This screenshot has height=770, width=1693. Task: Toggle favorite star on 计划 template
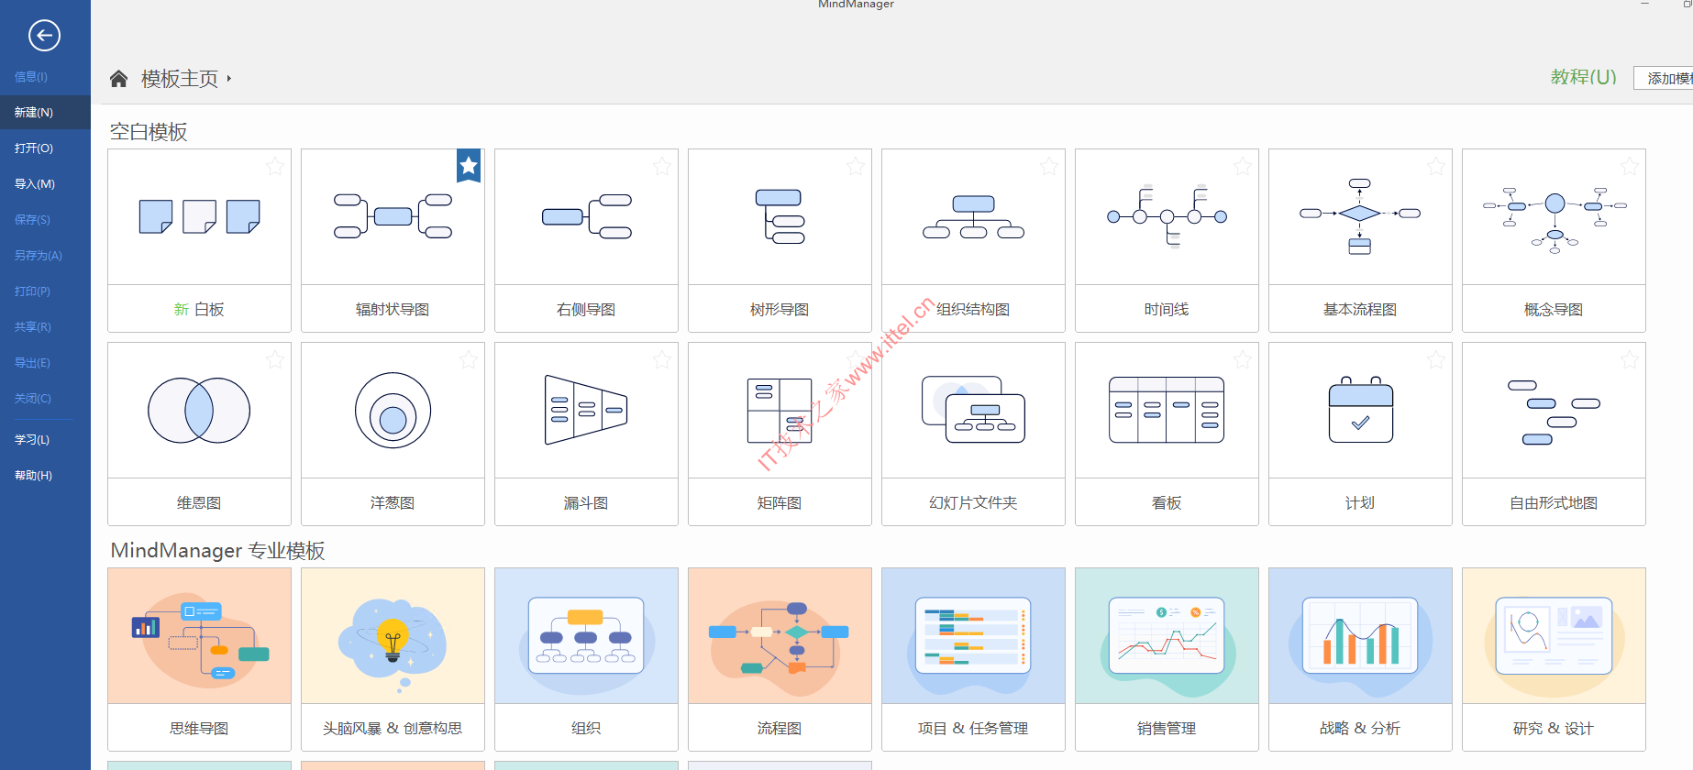click(x=1436, y=359)
